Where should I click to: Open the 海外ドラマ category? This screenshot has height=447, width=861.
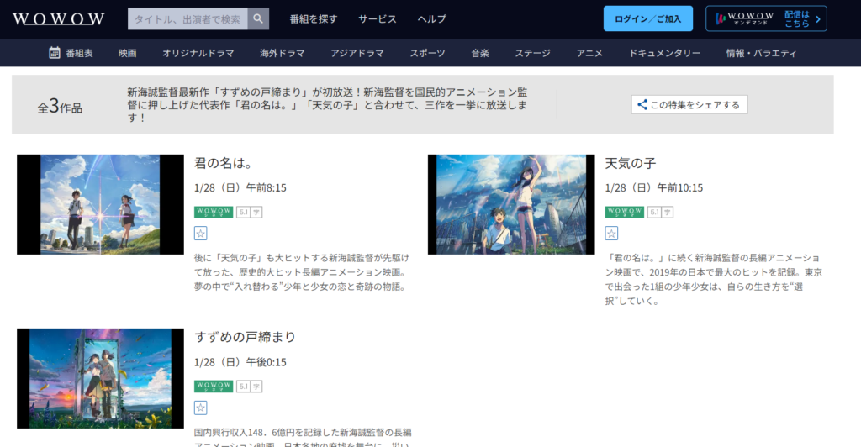(283, 53)
